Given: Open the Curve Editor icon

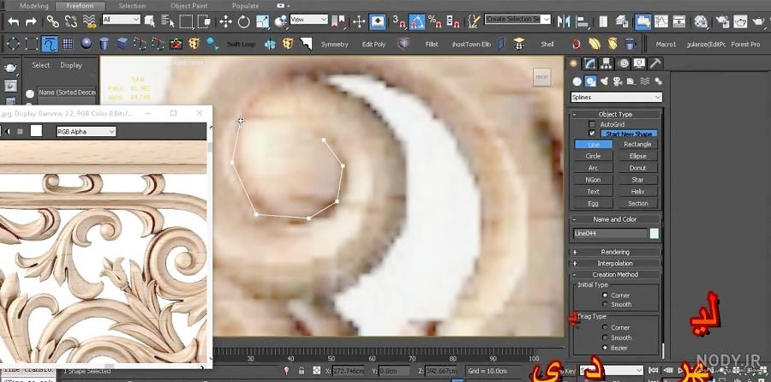Looking at the screenshot, I should tap(661, 21).
